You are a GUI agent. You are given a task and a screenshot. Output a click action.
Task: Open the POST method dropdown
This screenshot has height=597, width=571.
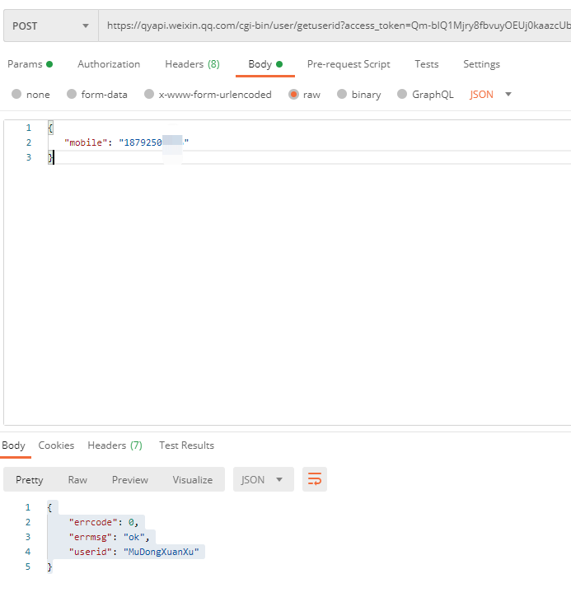(49, 26)
